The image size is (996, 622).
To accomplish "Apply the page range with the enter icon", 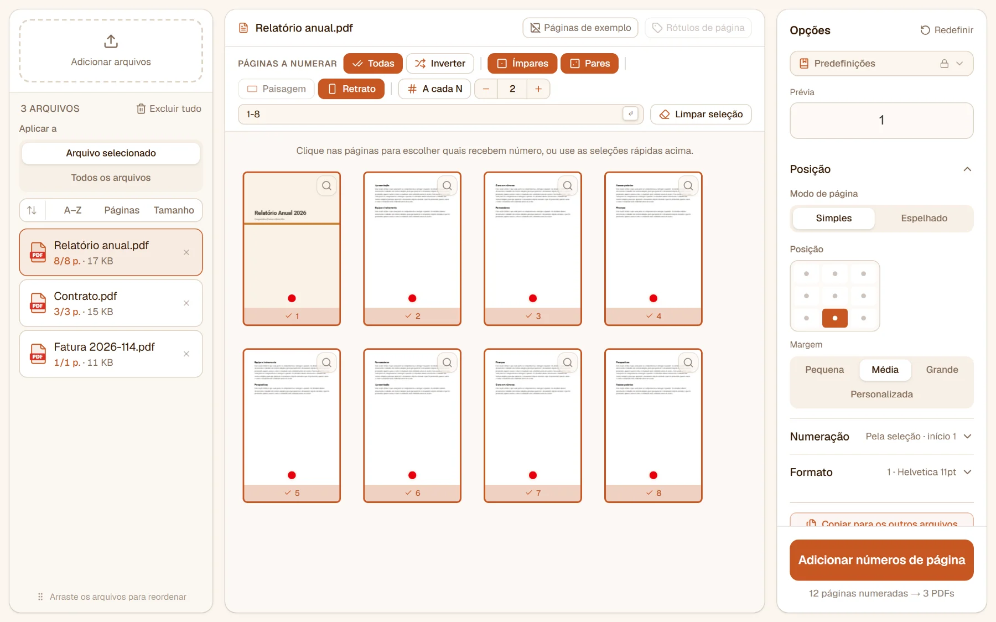I will click(x=630, y=114).
